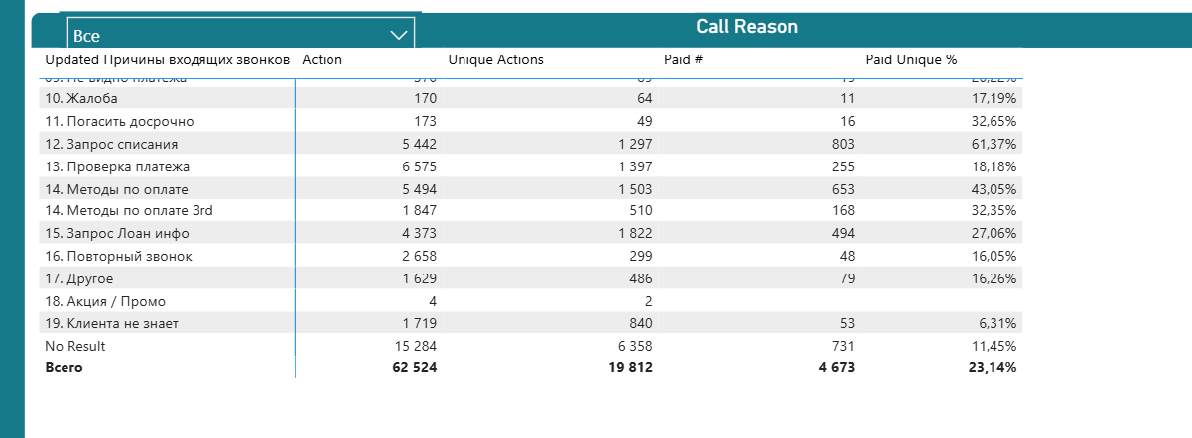This screenshot has height=438, width=1192.
Task: Click the "Всего" totals row label
Action: 65,367
